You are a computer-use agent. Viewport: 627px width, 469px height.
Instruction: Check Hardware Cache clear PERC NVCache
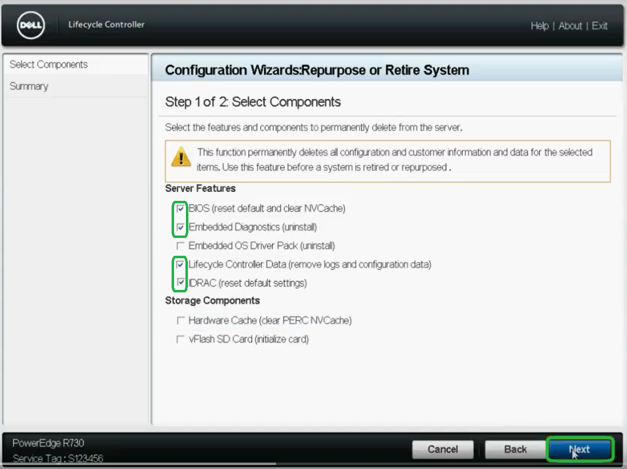pos(180,320)
